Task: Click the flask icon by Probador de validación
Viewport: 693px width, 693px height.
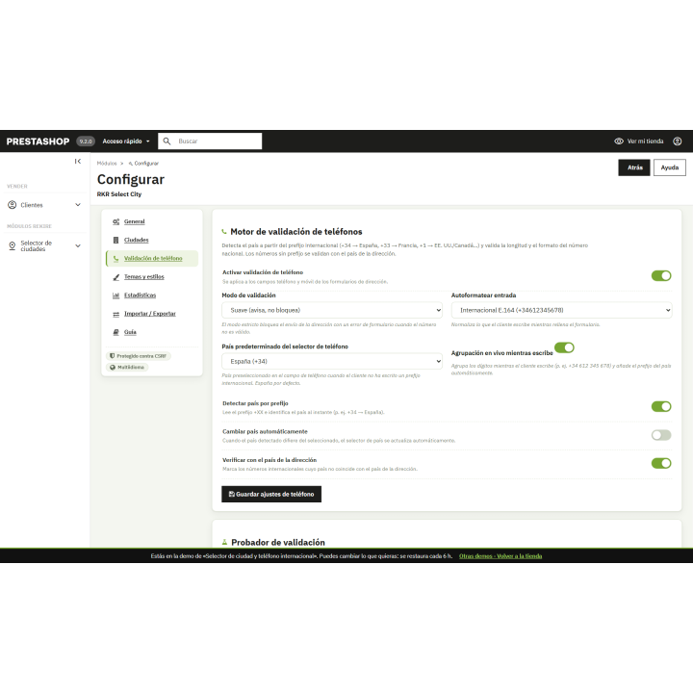Action: 224,542
